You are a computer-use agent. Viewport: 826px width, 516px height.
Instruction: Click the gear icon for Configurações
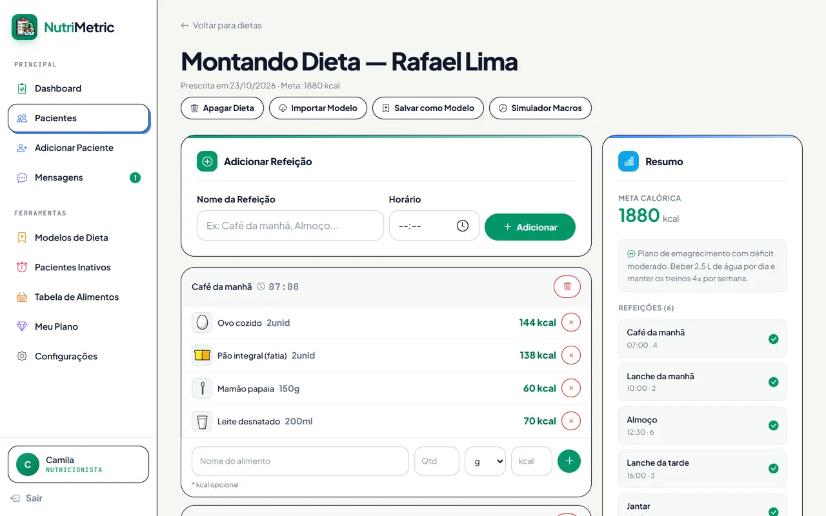[22, 356]
